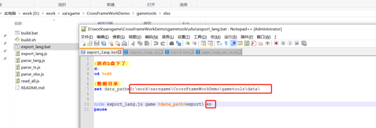Toggle the indent guide toolbar icon
The image size is (376, 128).
coord(233,43)
